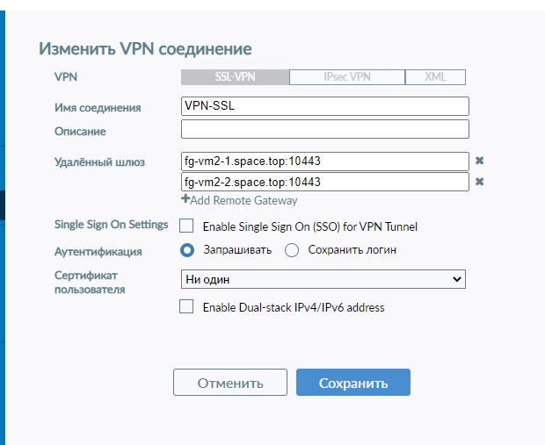Enable Dual-stack IPv4/IPv6 address checkbox

pos(186,307)
